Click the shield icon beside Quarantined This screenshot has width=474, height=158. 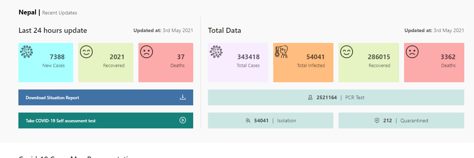[377, 121]
